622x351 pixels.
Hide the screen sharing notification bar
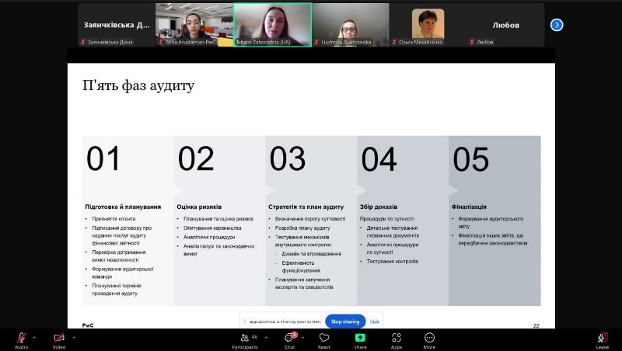pyautogui.click(x=375, y=321)
